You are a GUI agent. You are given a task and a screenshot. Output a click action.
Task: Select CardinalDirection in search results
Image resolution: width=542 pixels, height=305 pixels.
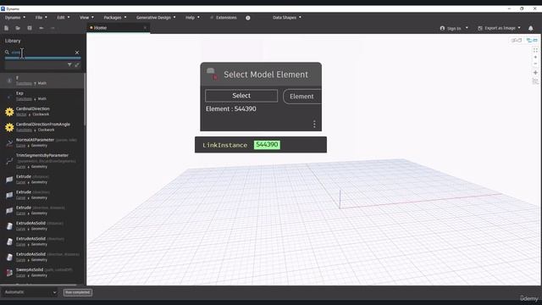42,111
